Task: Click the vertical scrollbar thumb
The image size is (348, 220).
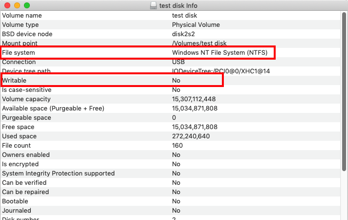Action: 345,93
